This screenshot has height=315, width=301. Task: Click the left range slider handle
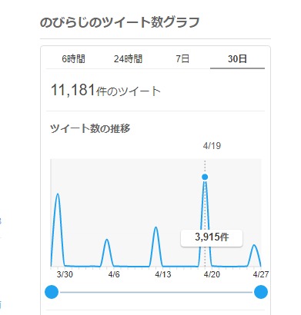click(52, 292)
